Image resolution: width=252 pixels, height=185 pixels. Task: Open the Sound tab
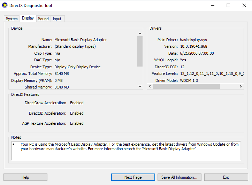(43, 19)
